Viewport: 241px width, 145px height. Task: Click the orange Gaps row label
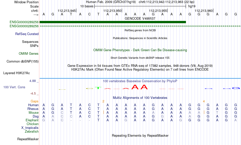click(x=35, y=101)
